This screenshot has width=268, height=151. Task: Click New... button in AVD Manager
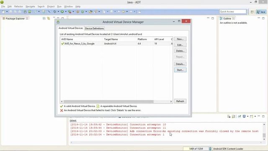tap(180, 39)
